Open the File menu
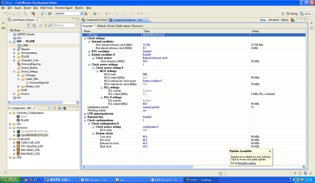Screen dimensions: 315x183 click(3, 8)
